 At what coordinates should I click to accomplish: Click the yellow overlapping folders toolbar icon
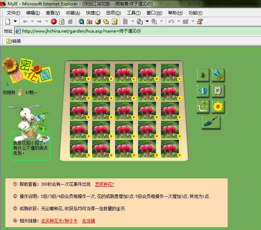click(106, 21)
